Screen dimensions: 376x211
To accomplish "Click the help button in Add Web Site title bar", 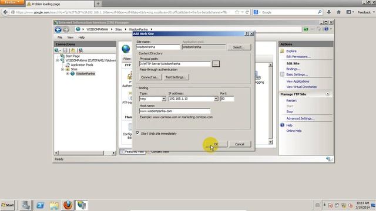I will click(247, 34).
